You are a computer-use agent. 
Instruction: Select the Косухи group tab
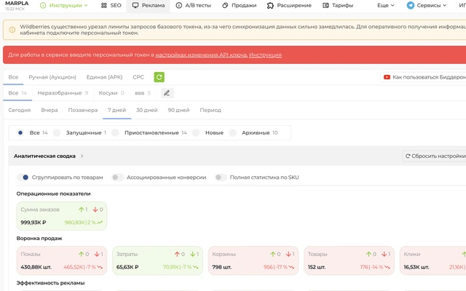click(x=111, y=93)
